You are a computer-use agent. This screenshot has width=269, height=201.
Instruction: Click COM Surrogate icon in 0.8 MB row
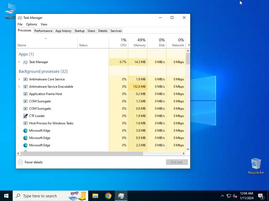coord(25,109)
